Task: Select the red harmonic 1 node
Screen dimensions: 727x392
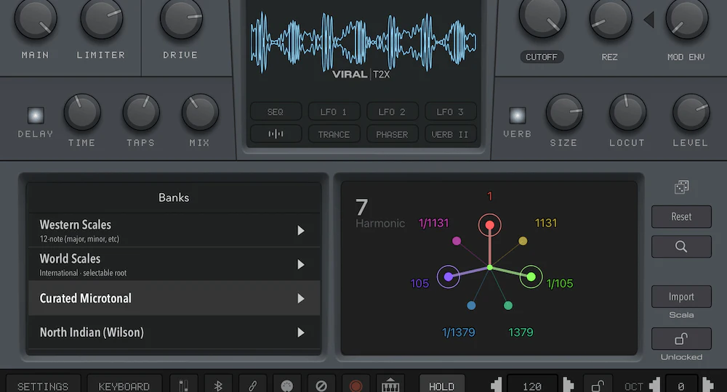Action: pyautogui.click(x=489, y=225)
